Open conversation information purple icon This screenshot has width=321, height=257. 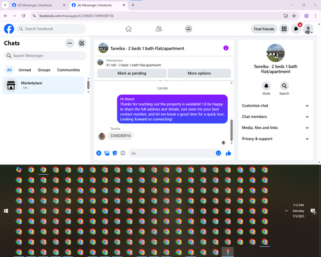point(226,48)
